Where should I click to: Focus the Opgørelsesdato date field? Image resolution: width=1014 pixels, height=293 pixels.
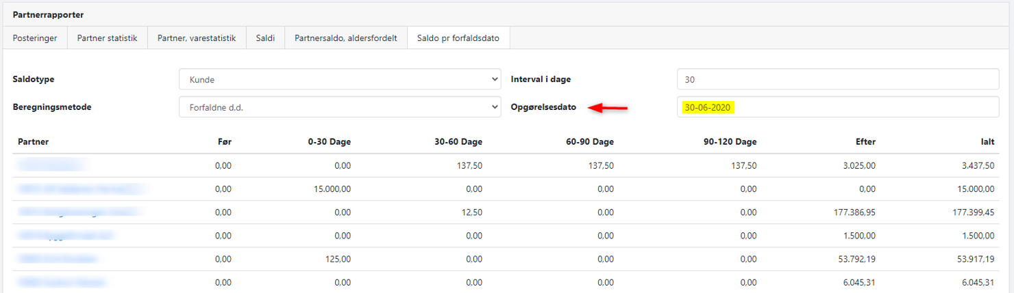pyautogui.click(x=838, y=107)
